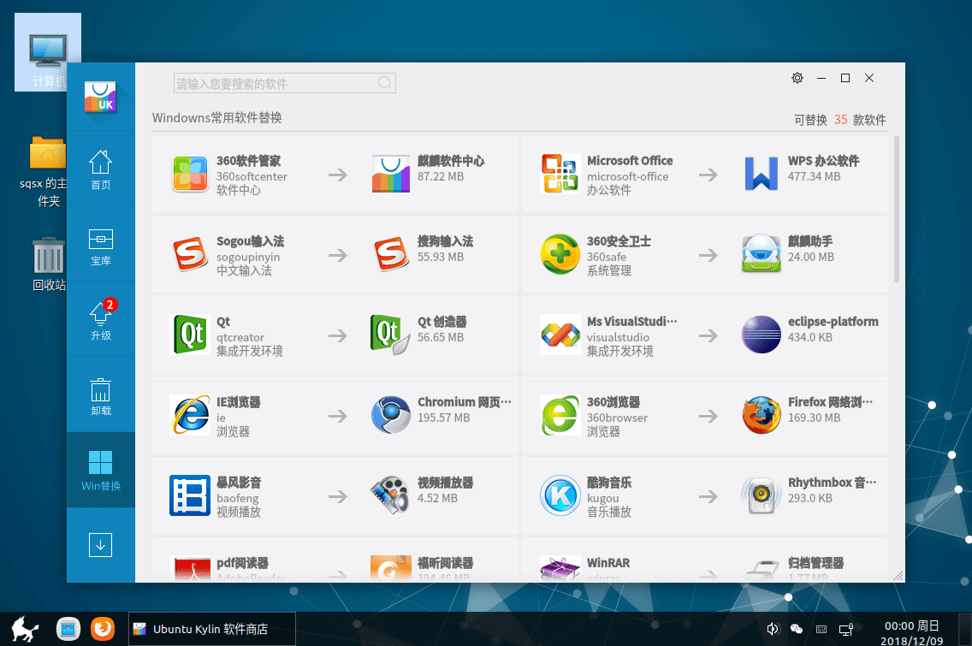The height and width of the screenshot is (646, 972).
Task: Click the Sogou输入法 source icon
Action: 190,254
